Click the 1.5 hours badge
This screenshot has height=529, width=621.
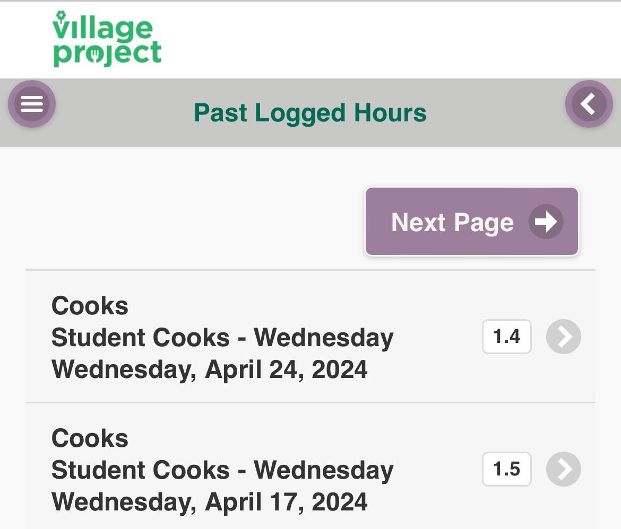(x=506, y=469)
